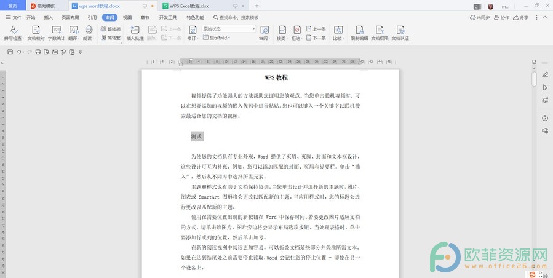Viewport: 553px width, 278px height.
Task: Click the 翻译 translate icon
Action: (x=74, y=30)
